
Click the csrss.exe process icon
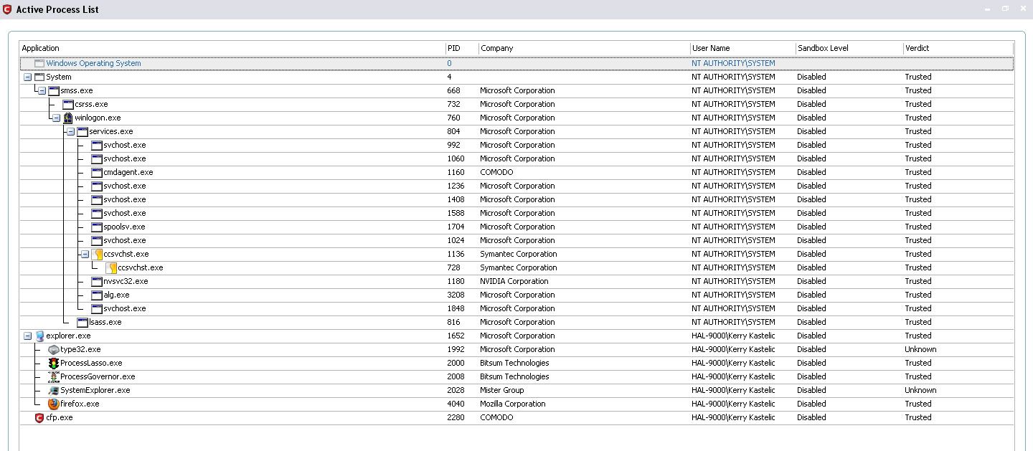[68, 104]
